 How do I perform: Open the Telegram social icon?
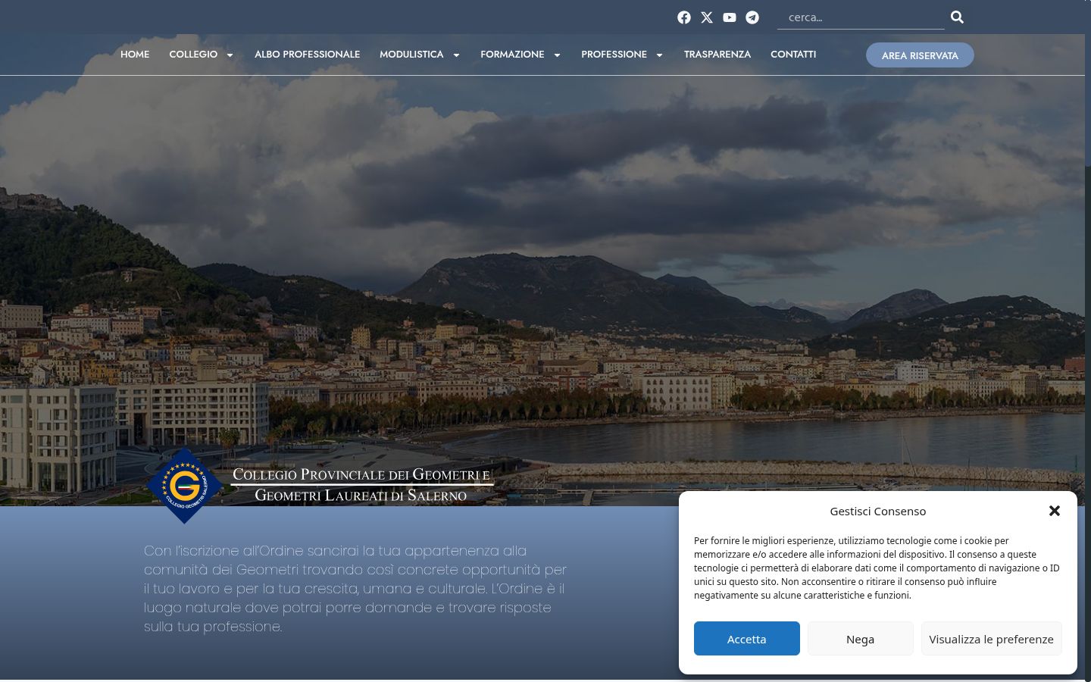[752, 17]
